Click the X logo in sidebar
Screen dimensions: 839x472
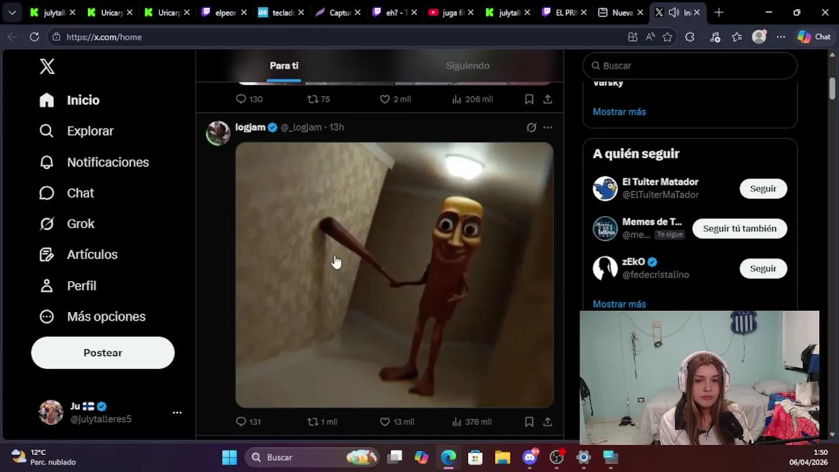click(47, 66)
